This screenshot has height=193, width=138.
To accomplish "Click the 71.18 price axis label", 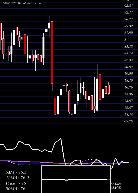I will [129, 115].
